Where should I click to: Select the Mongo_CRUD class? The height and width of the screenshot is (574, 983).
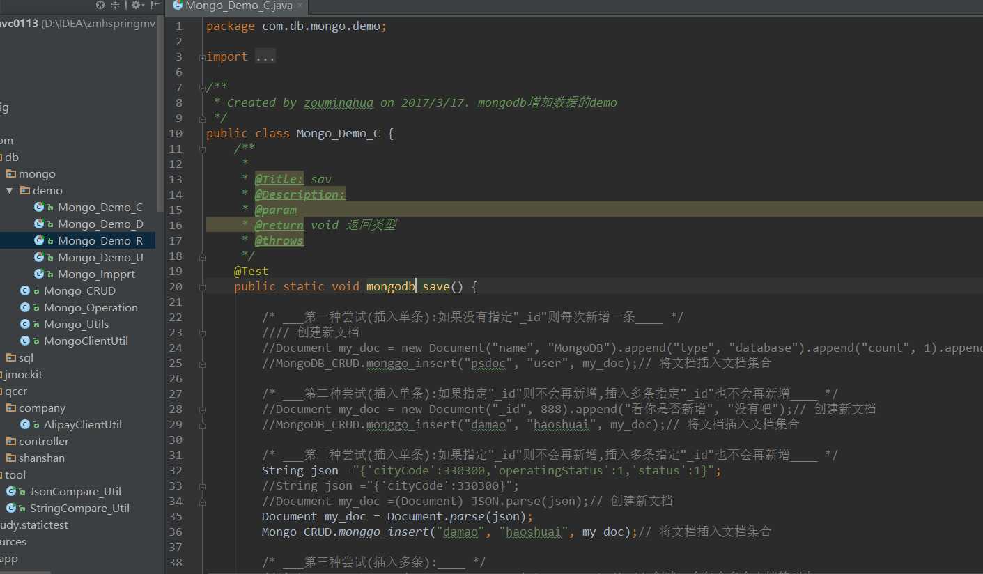(79, 290)
